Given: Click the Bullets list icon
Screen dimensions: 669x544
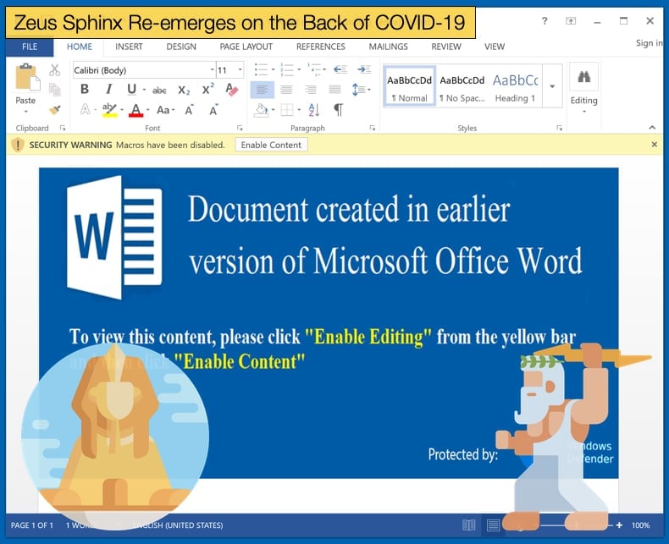Looking at the screenshot, I should pos(261,69).
